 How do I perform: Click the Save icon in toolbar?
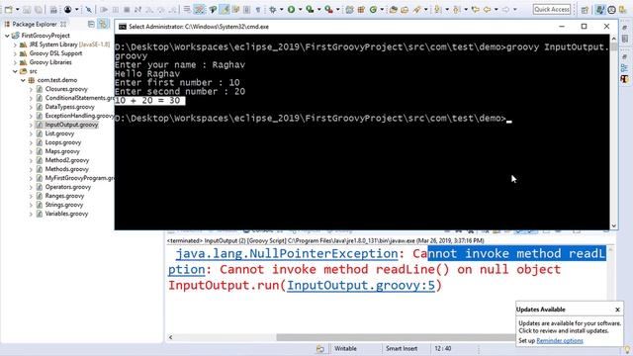tap(27, 9)
